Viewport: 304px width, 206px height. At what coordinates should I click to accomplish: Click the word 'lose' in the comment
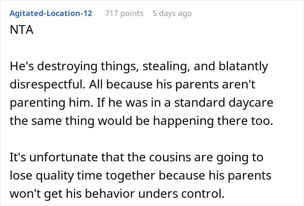click(21, 174)
